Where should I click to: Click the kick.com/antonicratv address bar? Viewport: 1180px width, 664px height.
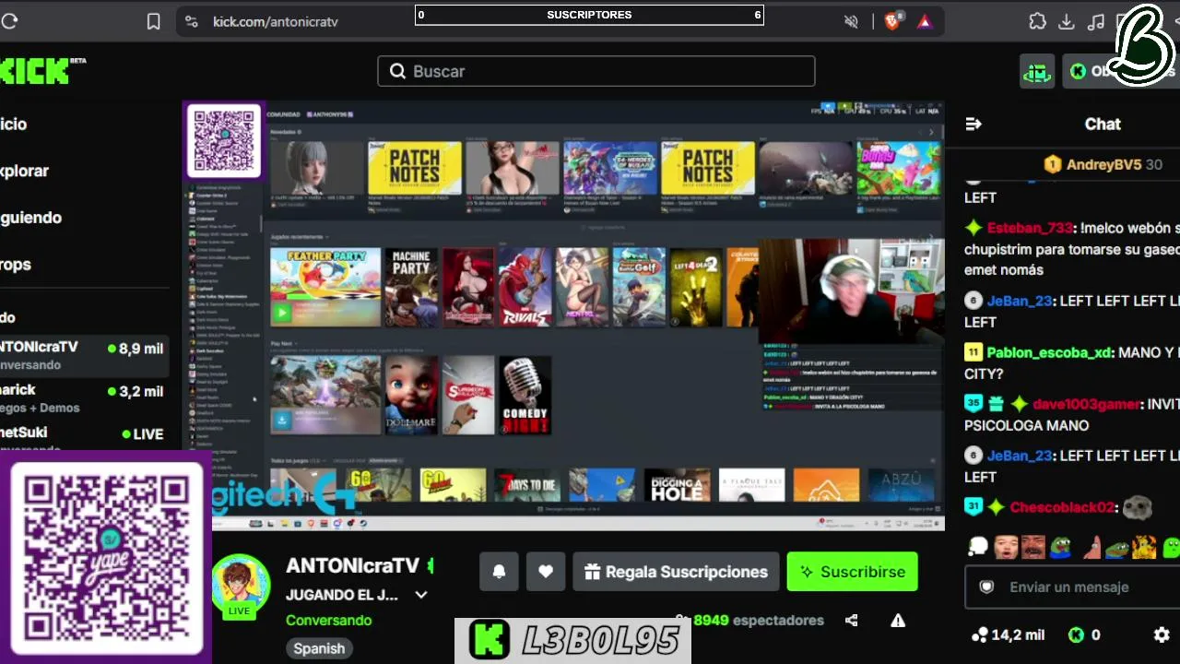point(276,21)
